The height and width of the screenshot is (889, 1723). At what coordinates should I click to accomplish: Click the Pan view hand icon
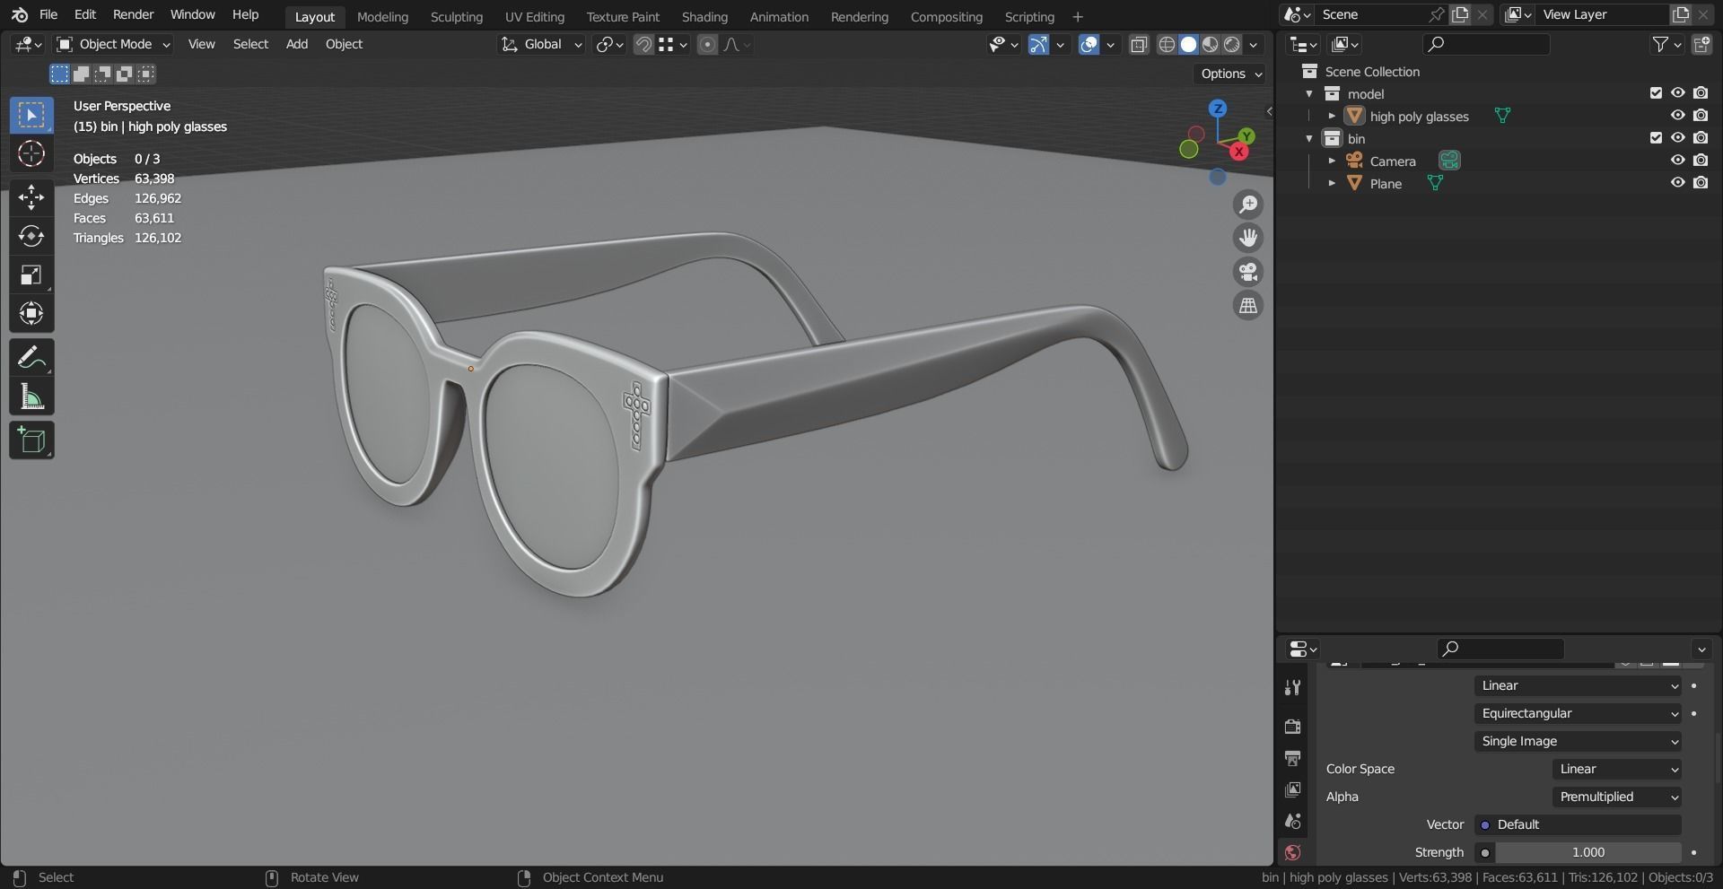coord(1248,238)
